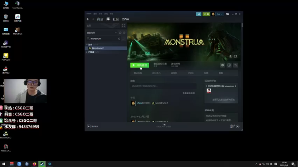Open the Community Hub game tab
The width and height of the screenshot is (298, 167).
(x=156, y=73)
